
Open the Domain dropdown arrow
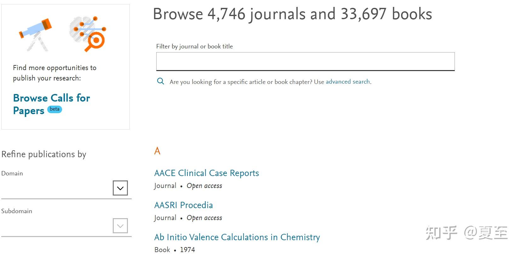120,188
